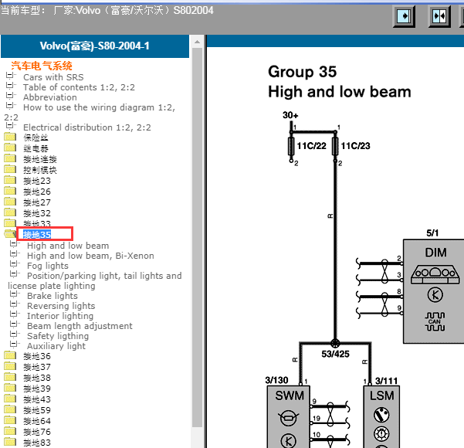
Task: Click the tree panel vertical scrollbar thumb
Action: click(197, 237)
